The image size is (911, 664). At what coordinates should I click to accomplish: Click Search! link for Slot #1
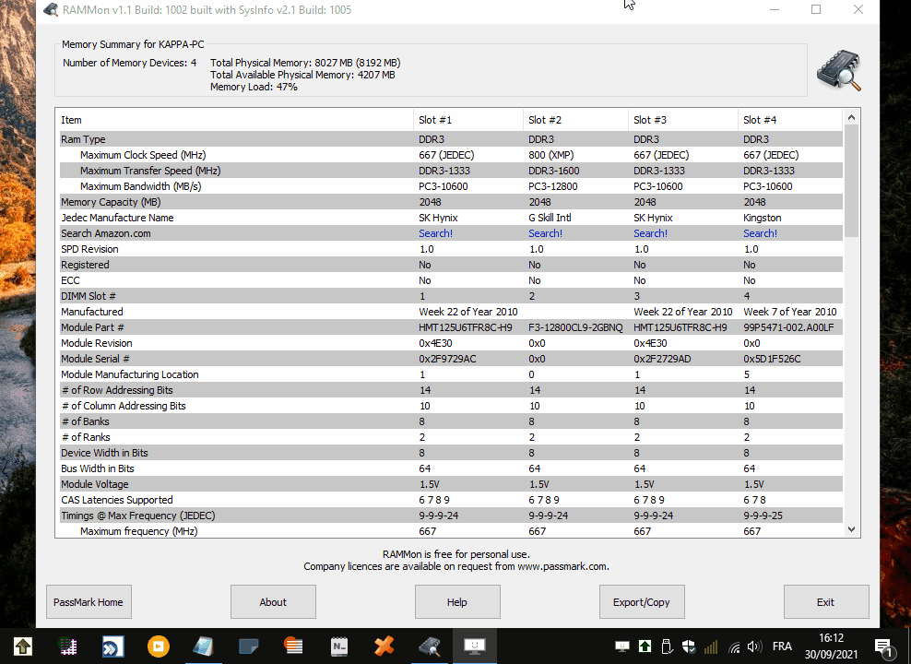(x=436, y=233)
